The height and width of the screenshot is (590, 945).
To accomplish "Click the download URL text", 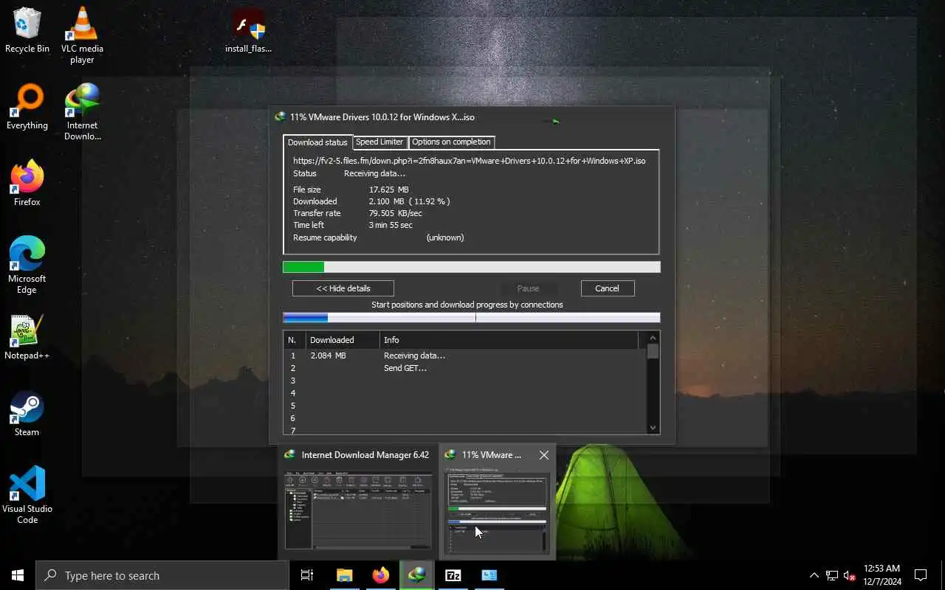I will pos(470,161).
